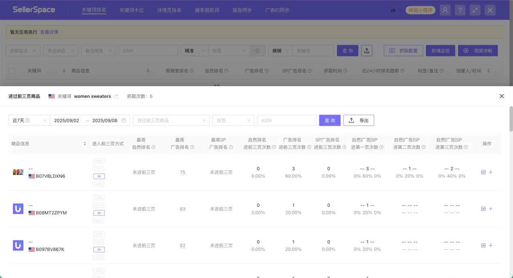Open the 全部站点 site dropdown

[23, 51]
